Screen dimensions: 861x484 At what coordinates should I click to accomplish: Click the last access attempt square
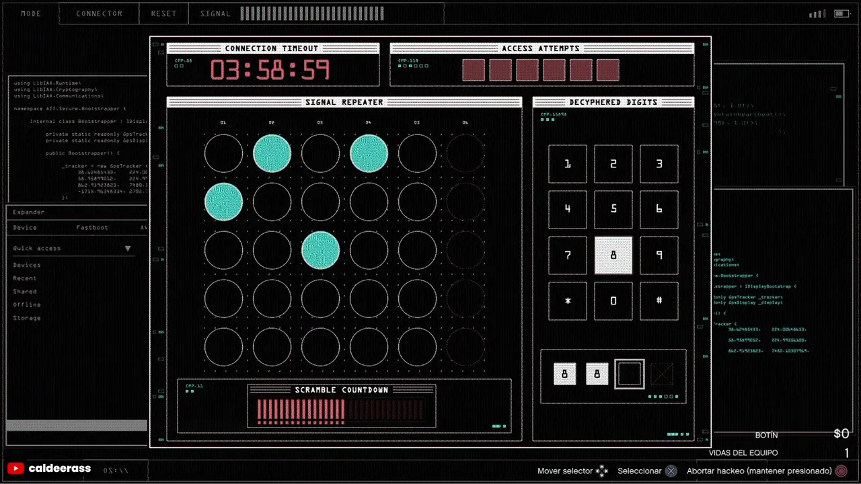tap(608, 70)
